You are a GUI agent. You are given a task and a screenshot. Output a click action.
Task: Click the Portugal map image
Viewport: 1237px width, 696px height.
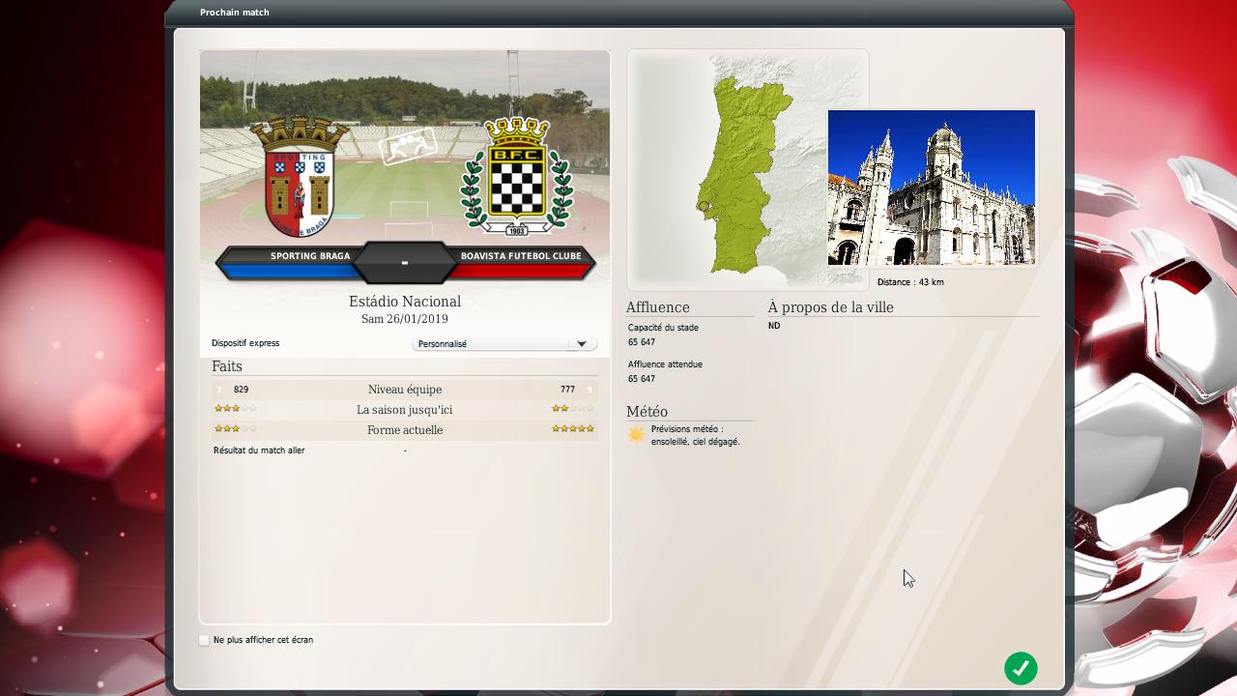748,170
